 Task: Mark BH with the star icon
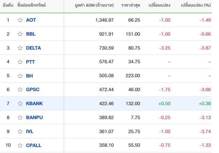click(x=20, y=76)
